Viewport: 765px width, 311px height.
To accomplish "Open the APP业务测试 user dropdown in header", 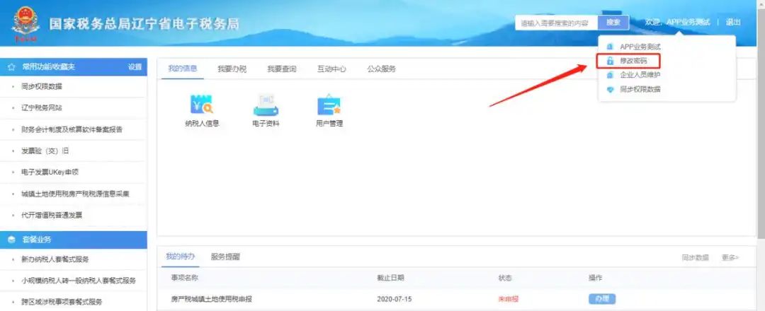I will click(688, 23).
